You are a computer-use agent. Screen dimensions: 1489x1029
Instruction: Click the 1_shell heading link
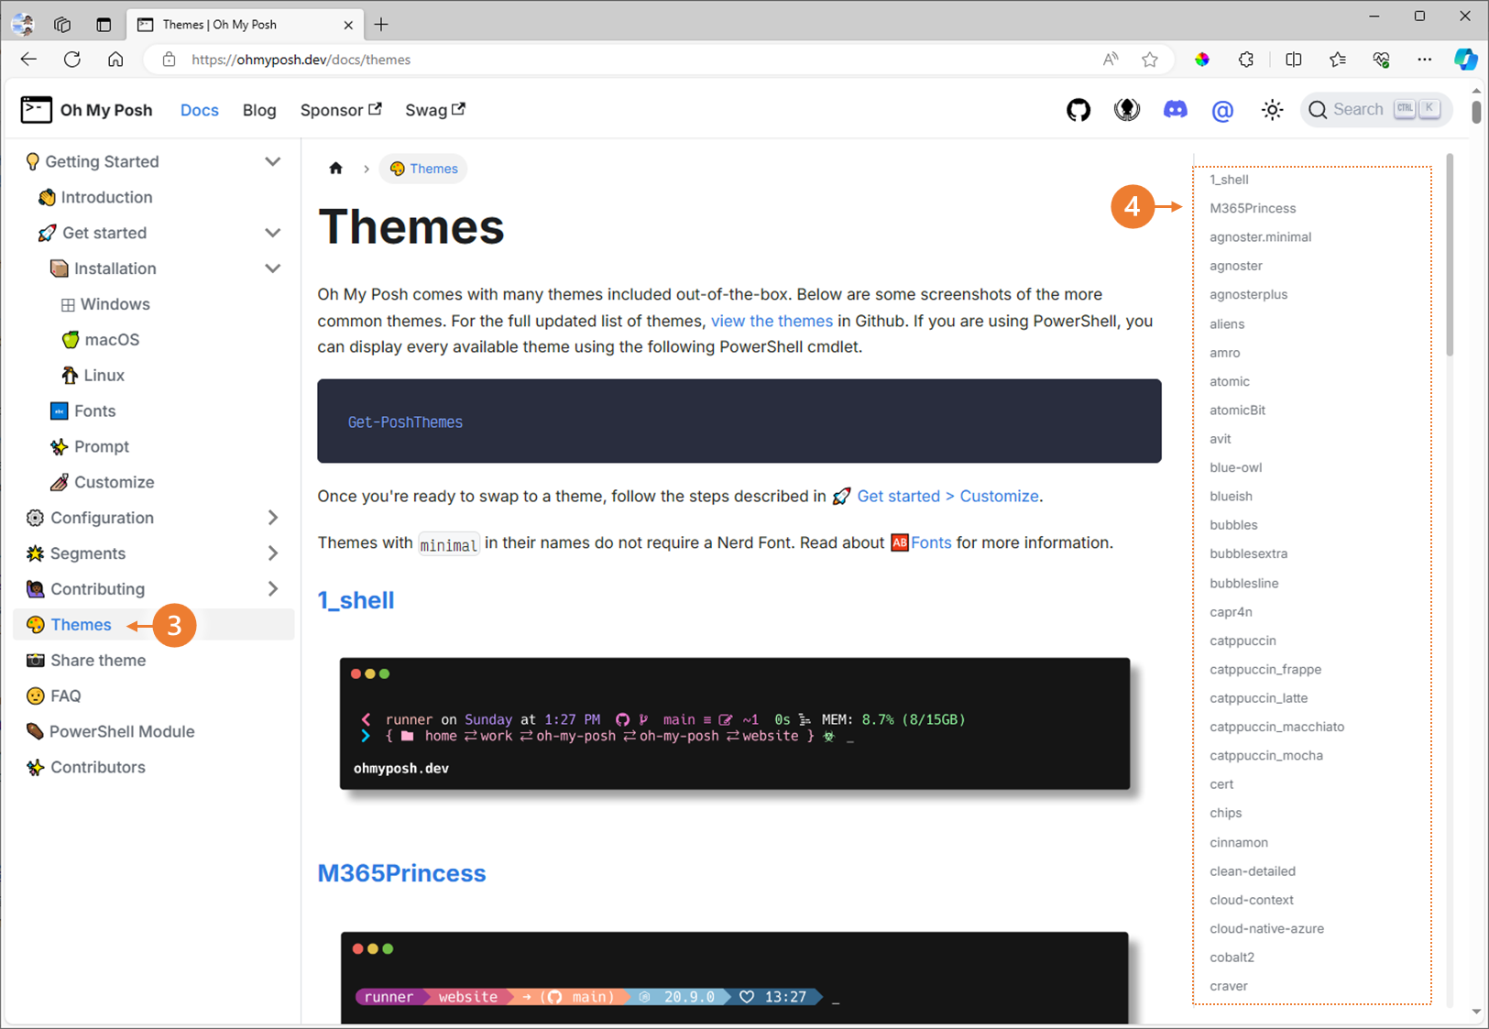356,600
